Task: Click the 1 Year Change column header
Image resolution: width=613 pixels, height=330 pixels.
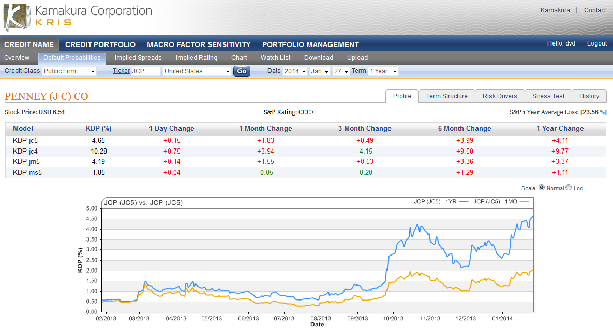Action: pyautogui.click(x=560, y=129)
